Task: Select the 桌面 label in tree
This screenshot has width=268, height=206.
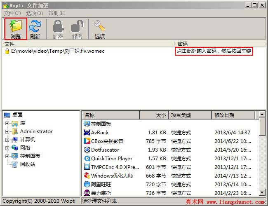Action: pyautogui.click(x=17, y=115)
